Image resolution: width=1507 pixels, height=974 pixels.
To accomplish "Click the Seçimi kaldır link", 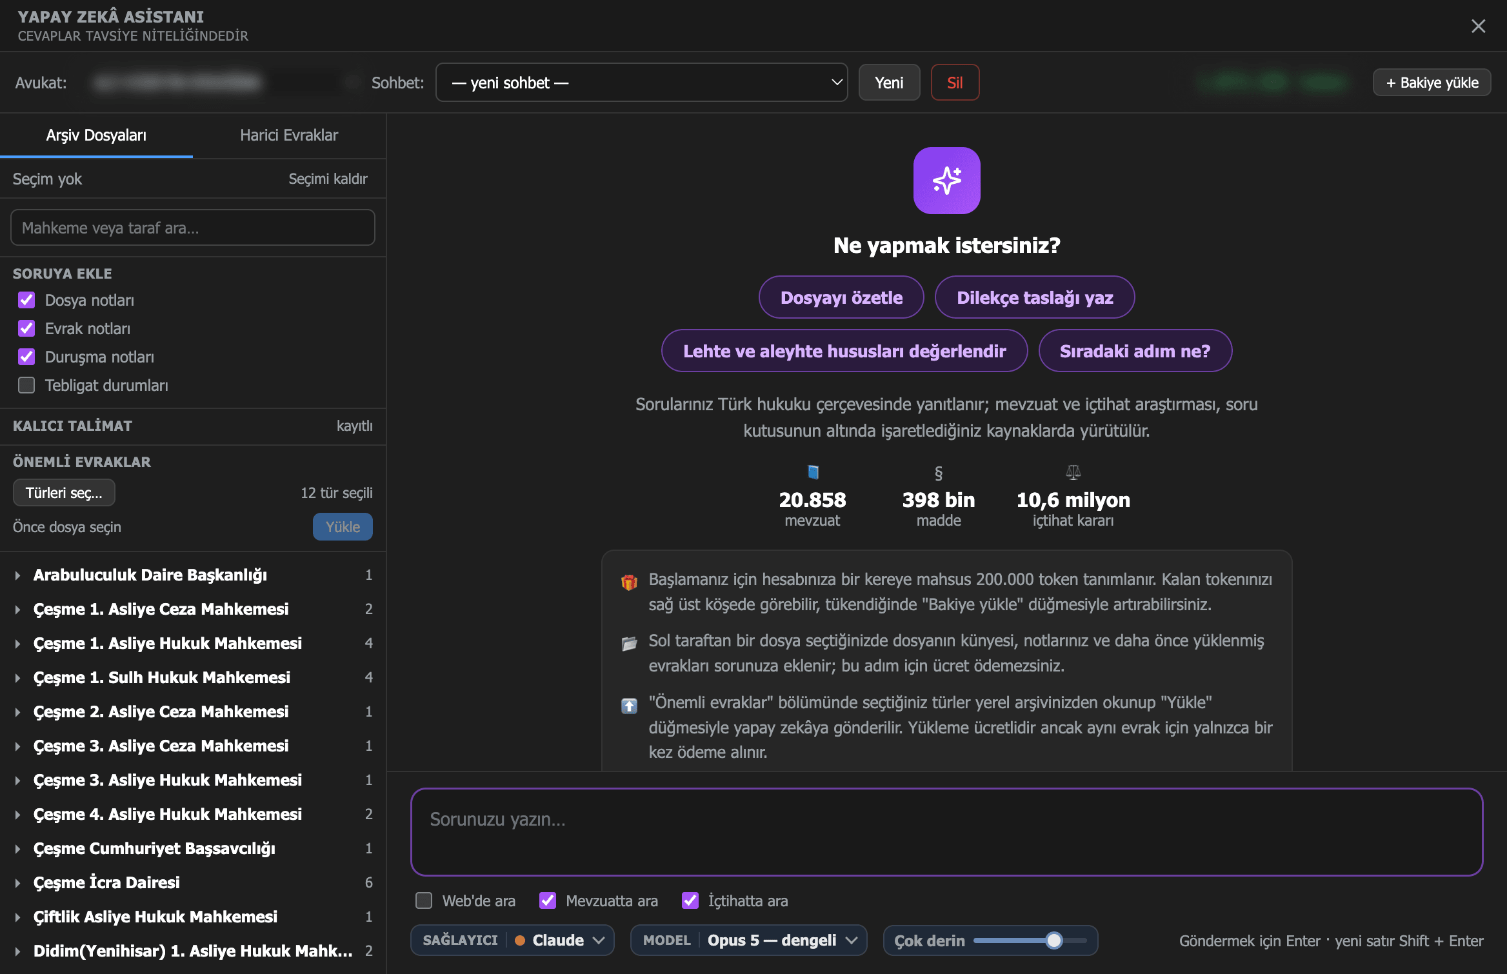I will click(328, 179).
